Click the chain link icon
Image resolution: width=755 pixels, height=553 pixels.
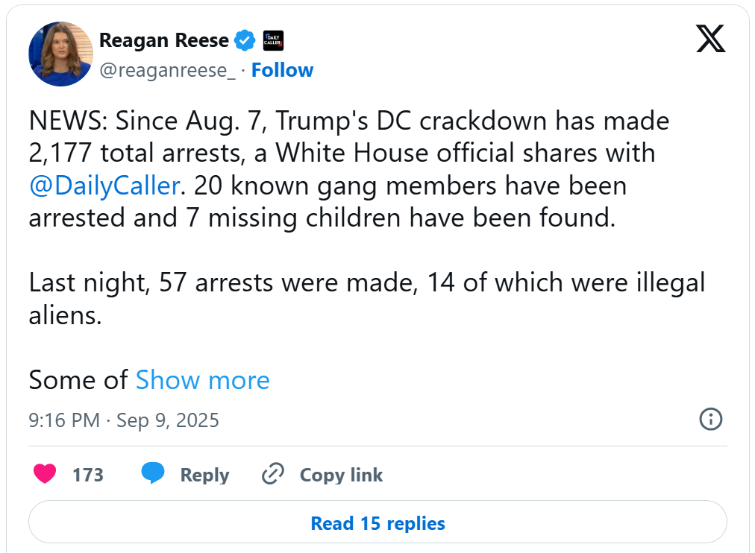coord(273,474)
